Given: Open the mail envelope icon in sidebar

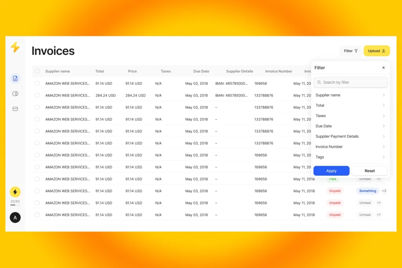Looking at the screenshot, I should pos(15,109).
